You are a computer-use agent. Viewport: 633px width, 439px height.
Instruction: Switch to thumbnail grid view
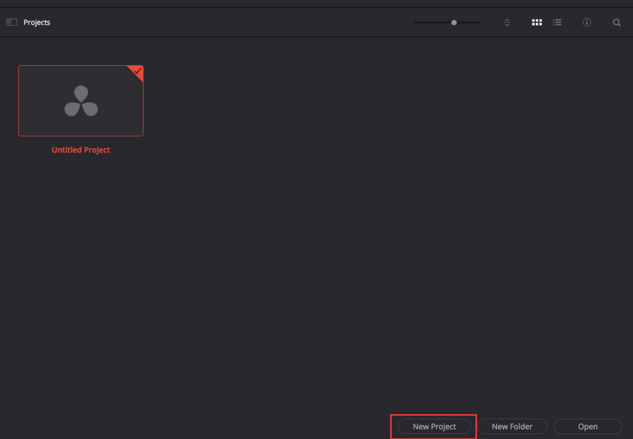point(537,23)
